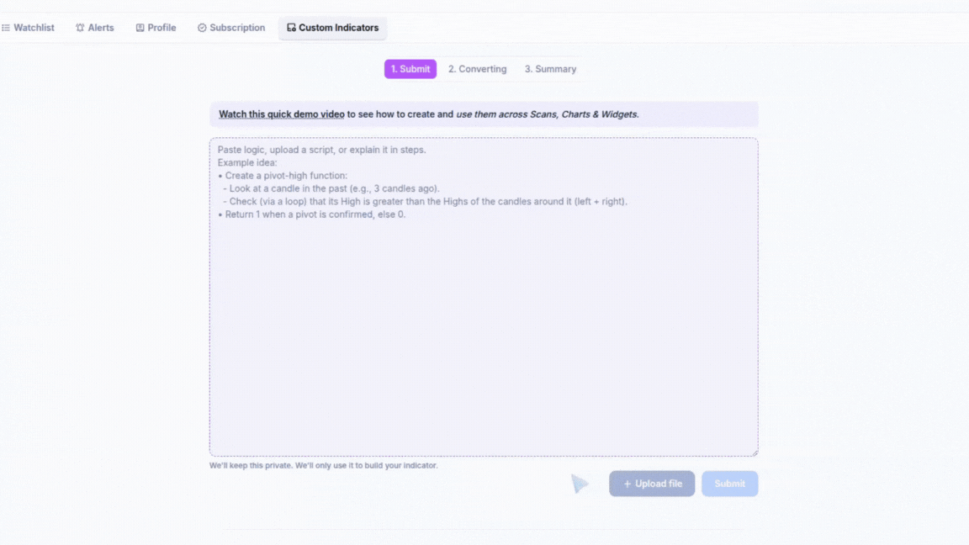Click the plus icon on Upload file
Image resolution: width=969 pixels, height=545 pixels.
tap(627, 484)
